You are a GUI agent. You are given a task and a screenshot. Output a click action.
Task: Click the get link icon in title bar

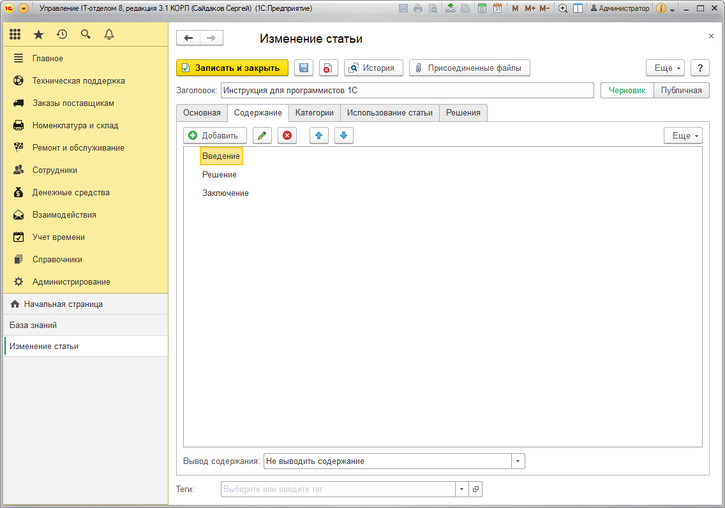(x=451, y=8)
